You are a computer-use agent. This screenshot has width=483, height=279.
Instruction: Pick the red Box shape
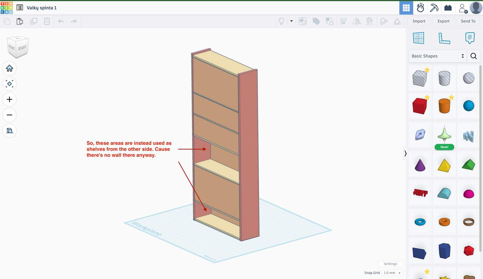420,106
